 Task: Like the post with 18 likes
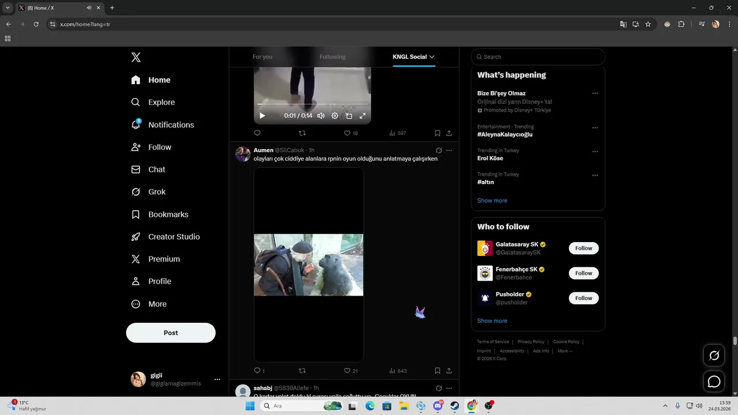click(x=351, y=133)
